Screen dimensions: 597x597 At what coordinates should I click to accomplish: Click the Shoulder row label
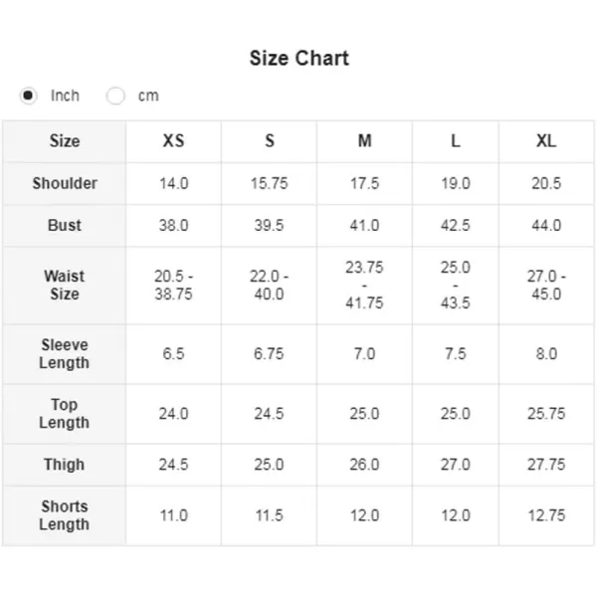coord(65,183)
